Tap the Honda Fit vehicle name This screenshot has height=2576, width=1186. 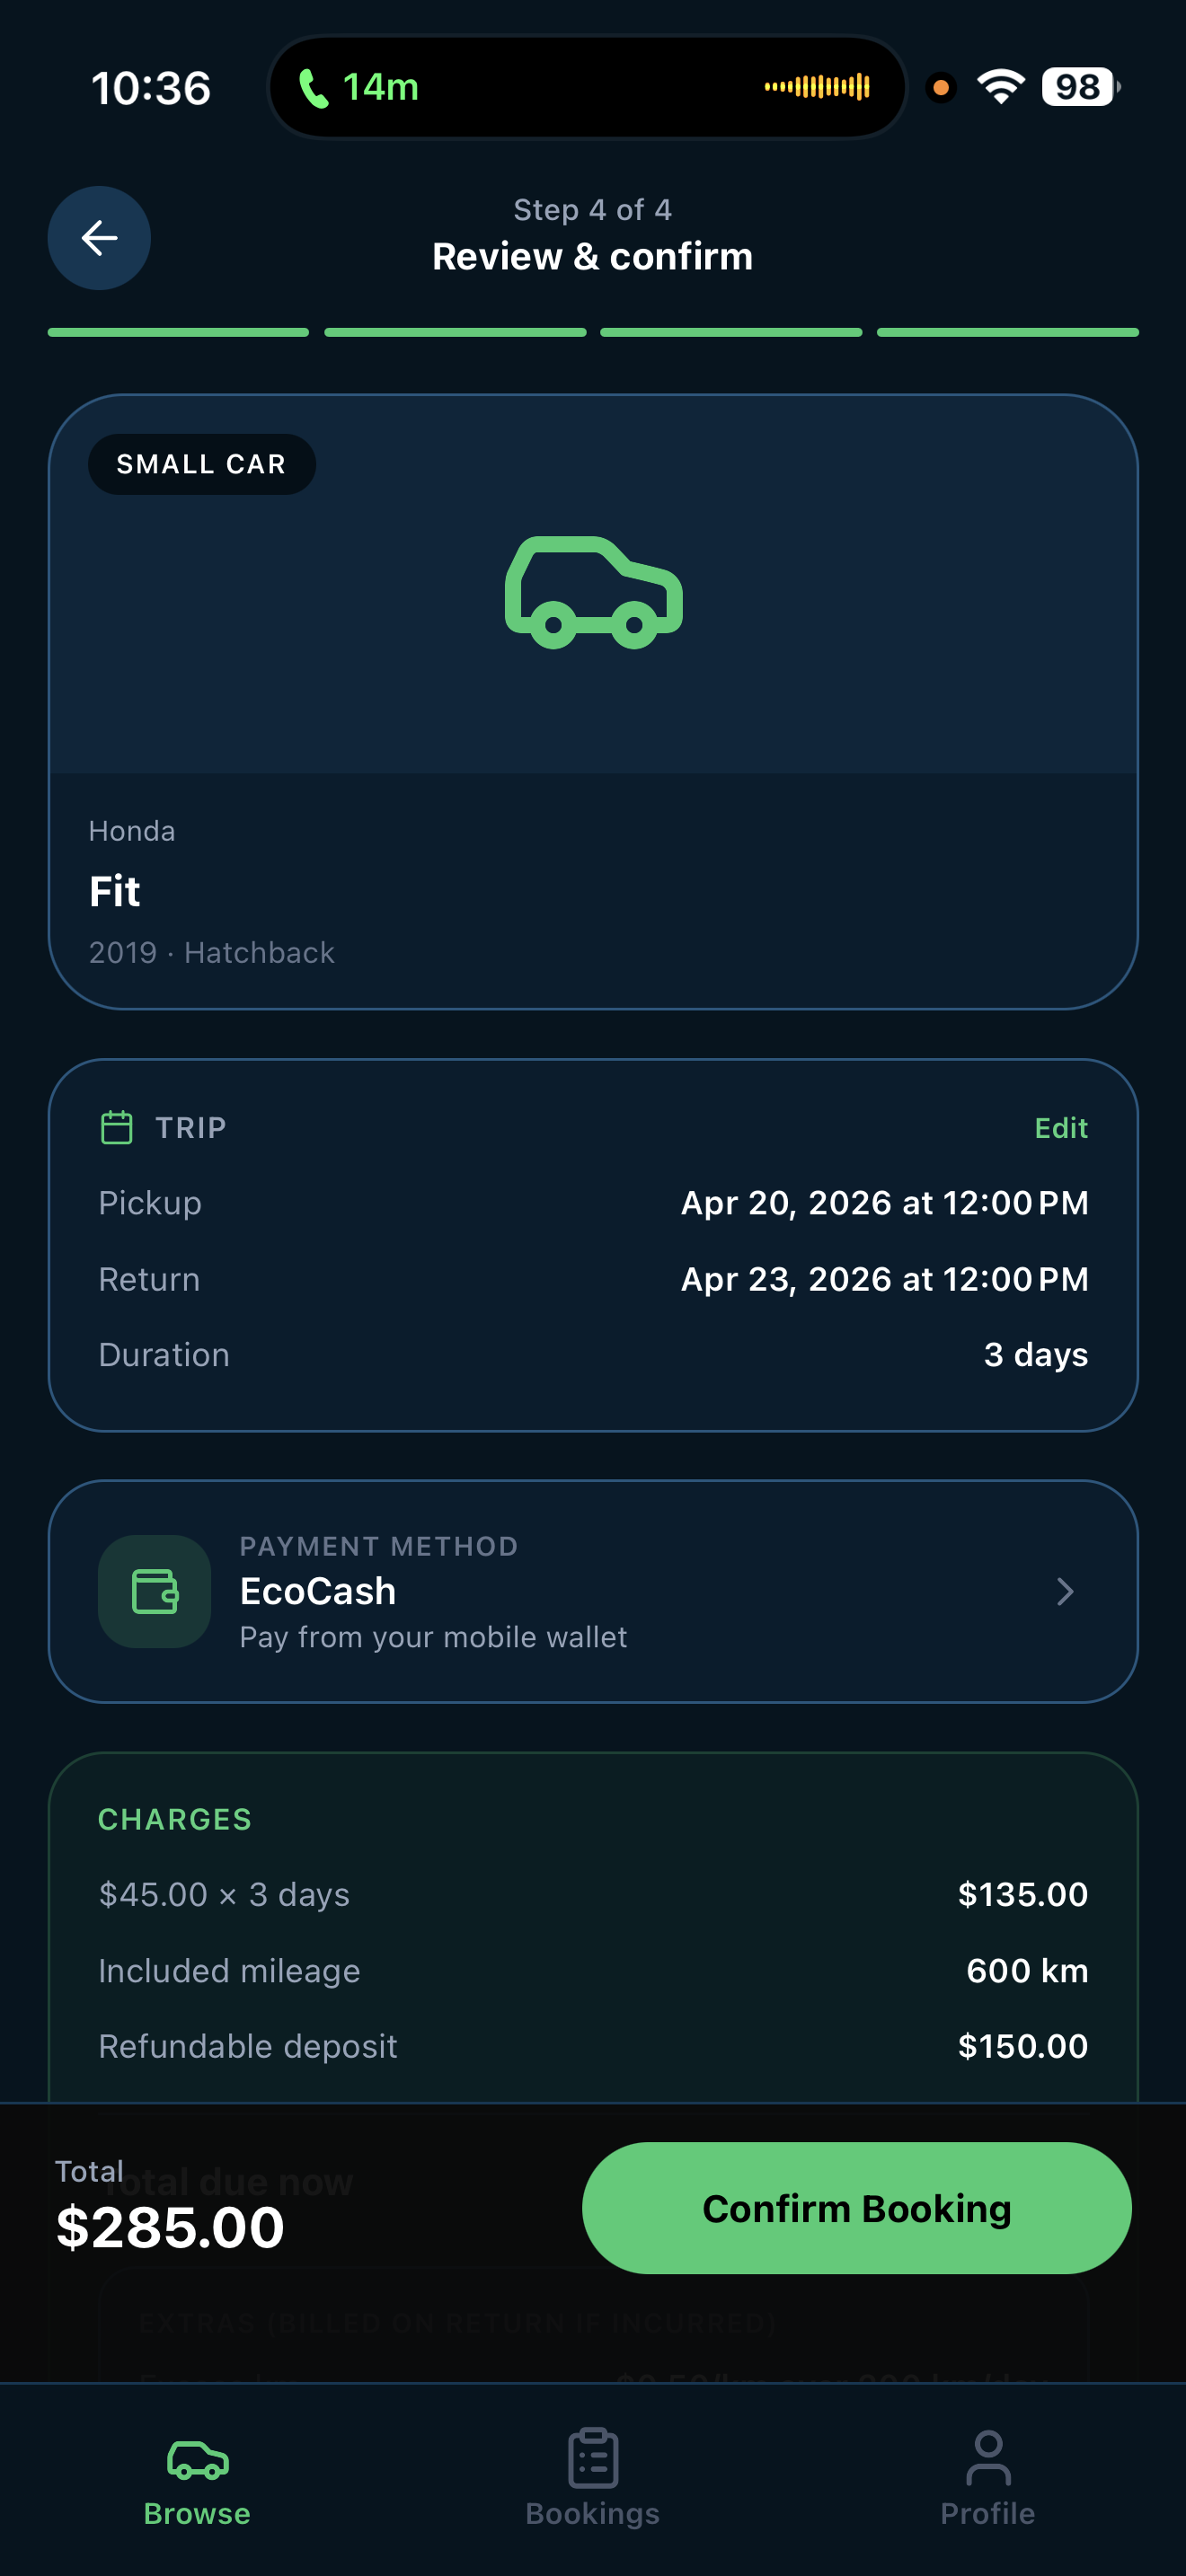(x=115, y=891)
